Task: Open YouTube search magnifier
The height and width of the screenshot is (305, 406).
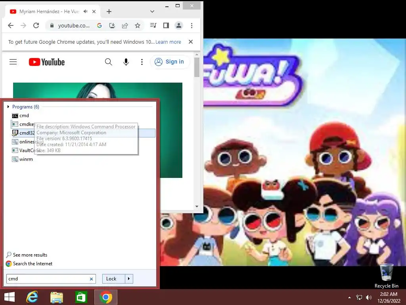Action: point(109,62)
